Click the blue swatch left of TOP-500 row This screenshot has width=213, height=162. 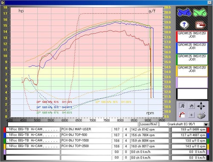point(5,135)
